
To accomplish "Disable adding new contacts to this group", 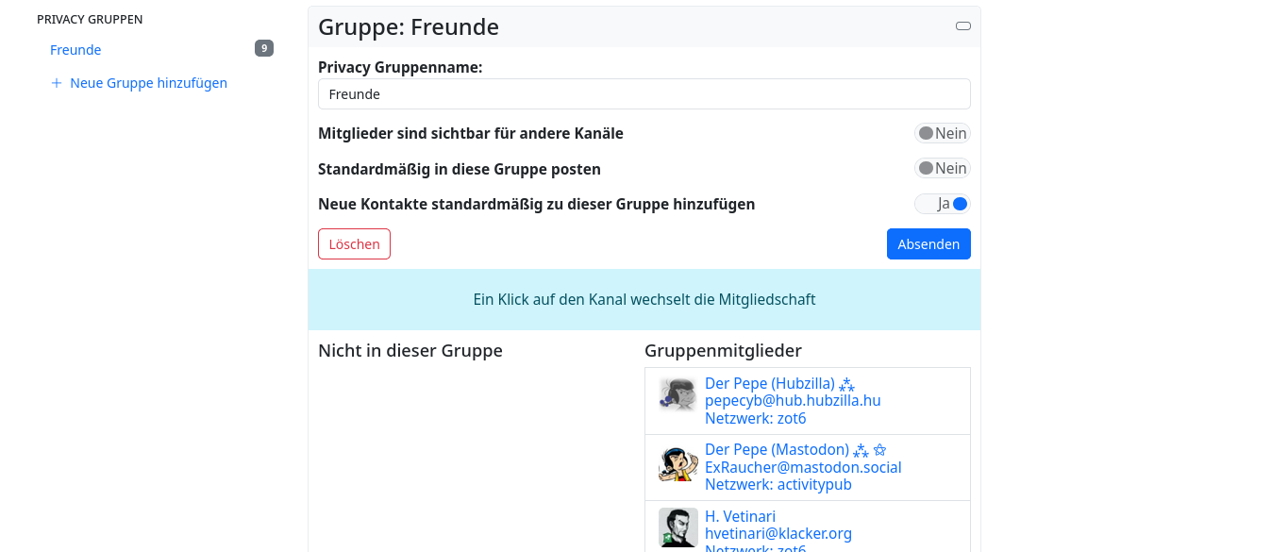I will (x=942, y=204).
